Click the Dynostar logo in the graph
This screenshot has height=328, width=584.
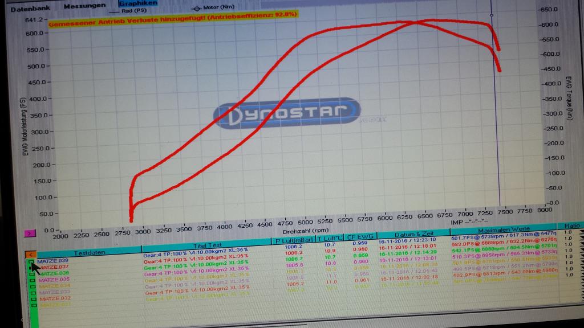[x=287, y=114]
